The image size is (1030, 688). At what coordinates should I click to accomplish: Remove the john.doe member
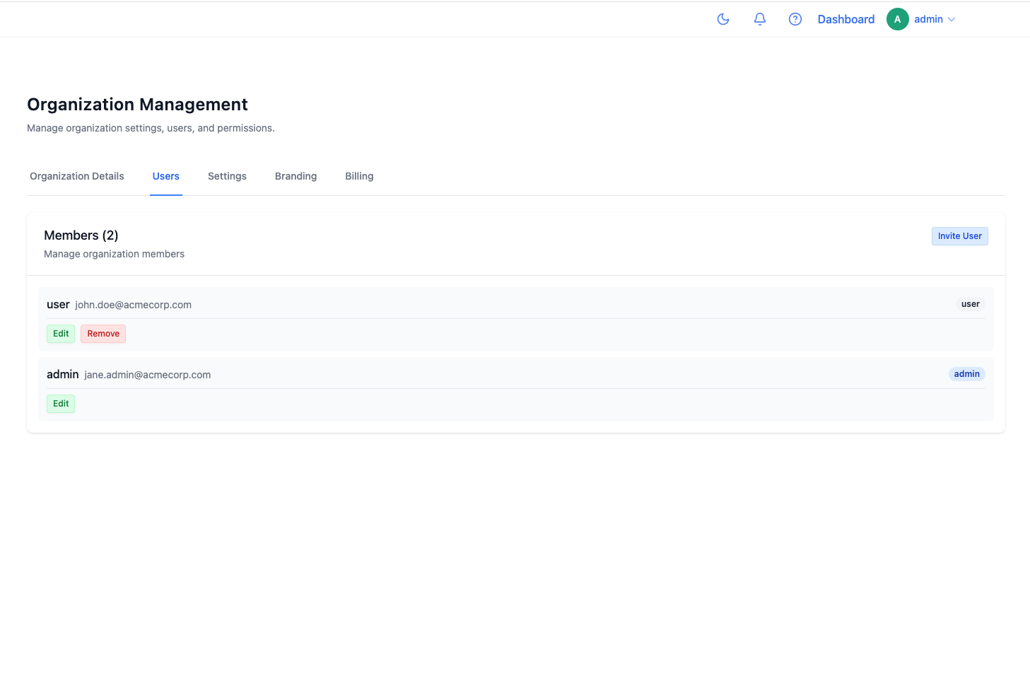(103, 334)
